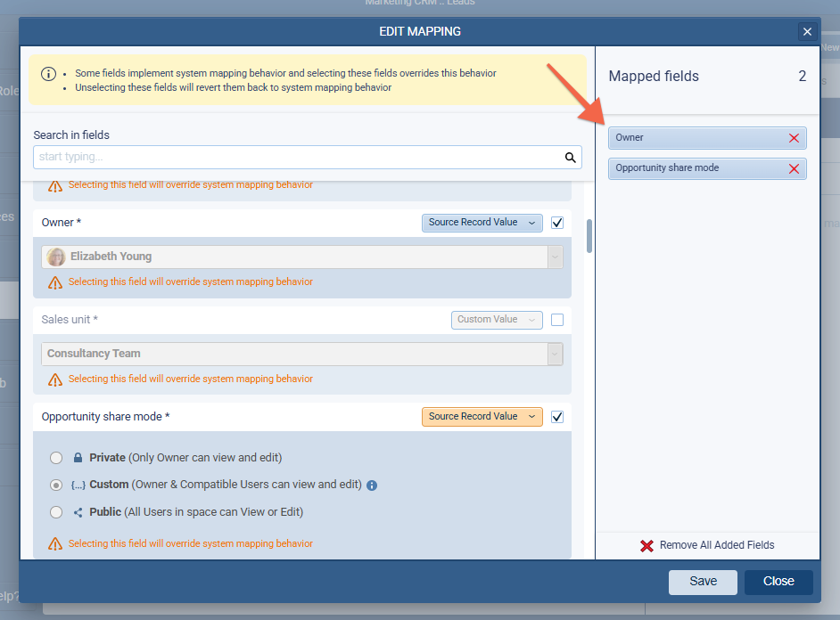Enable the Sales unit checkbox
Screen dimensions: 840x620
(557, 320)
